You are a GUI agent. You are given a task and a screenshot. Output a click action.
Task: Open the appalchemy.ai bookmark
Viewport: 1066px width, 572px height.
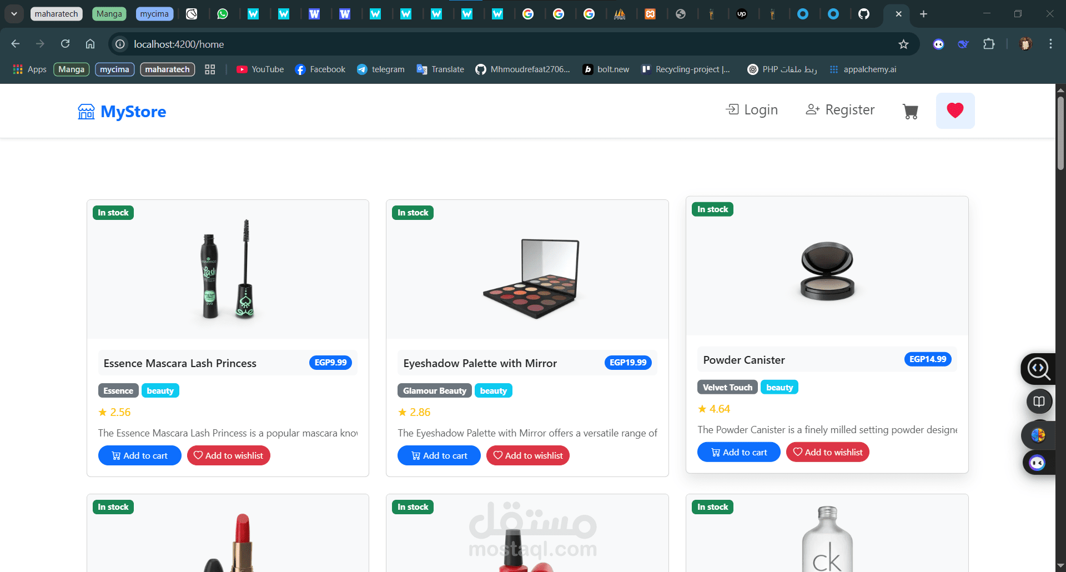coord(863,69)
